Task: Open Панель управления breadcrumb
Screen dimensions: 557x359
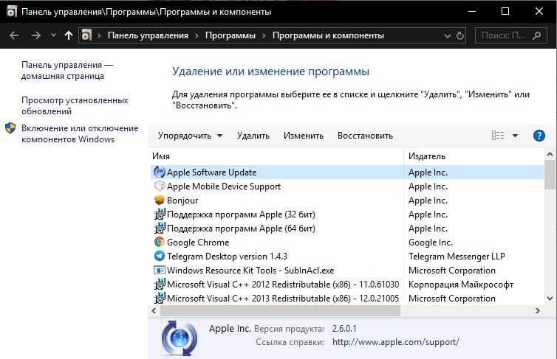Action: coord(148,35)
